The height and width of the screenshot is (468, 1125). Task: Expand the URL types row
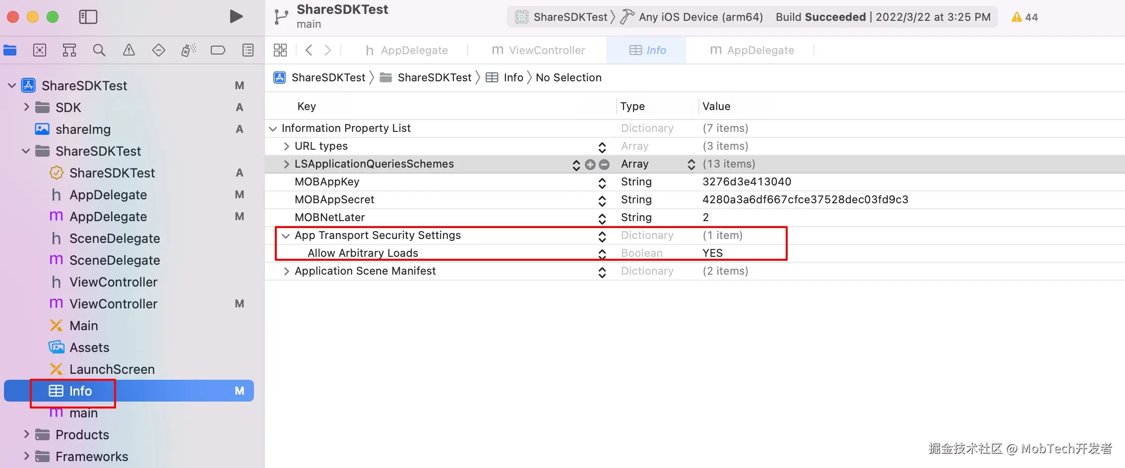coord(286,146)
